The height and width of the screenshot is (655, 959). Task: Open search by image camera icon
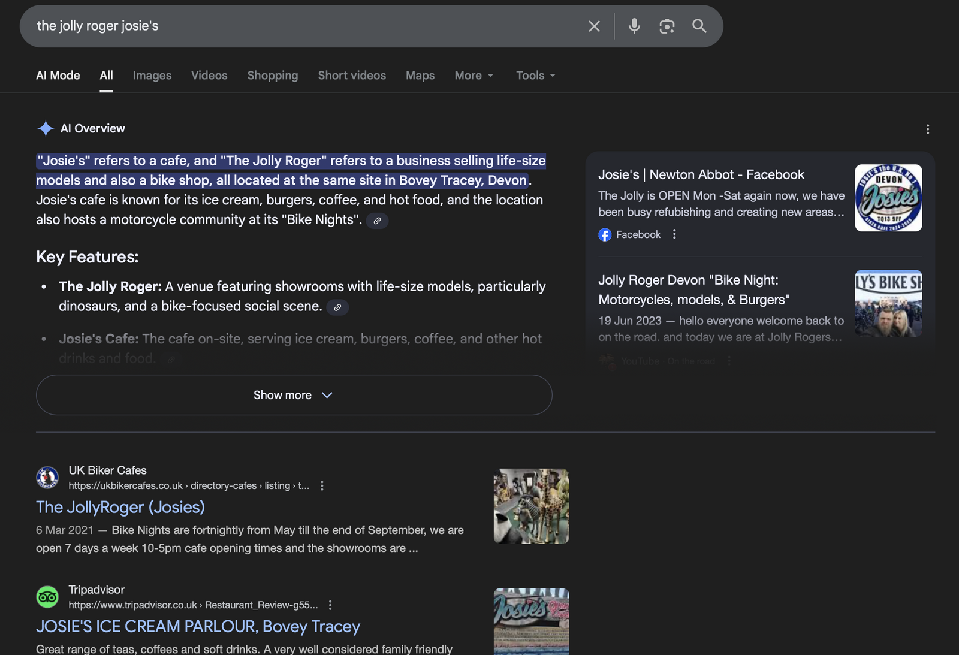pos(667,26)
